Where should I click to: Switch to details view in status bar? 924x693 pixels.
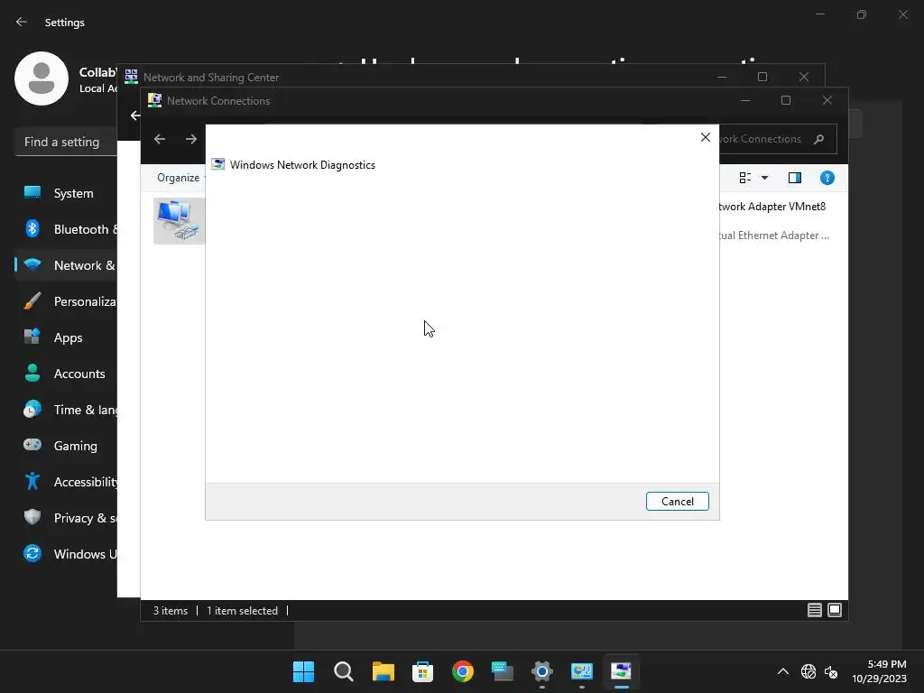pos(815,610)
